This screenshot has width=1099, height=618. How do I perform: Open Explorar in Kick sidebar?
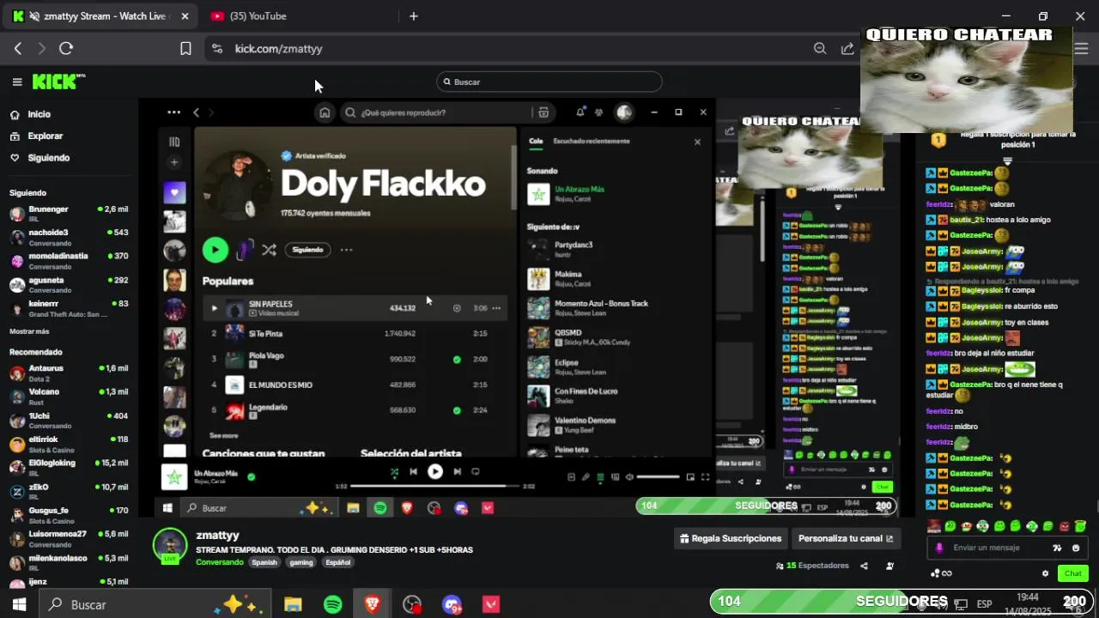coord(46,136)
